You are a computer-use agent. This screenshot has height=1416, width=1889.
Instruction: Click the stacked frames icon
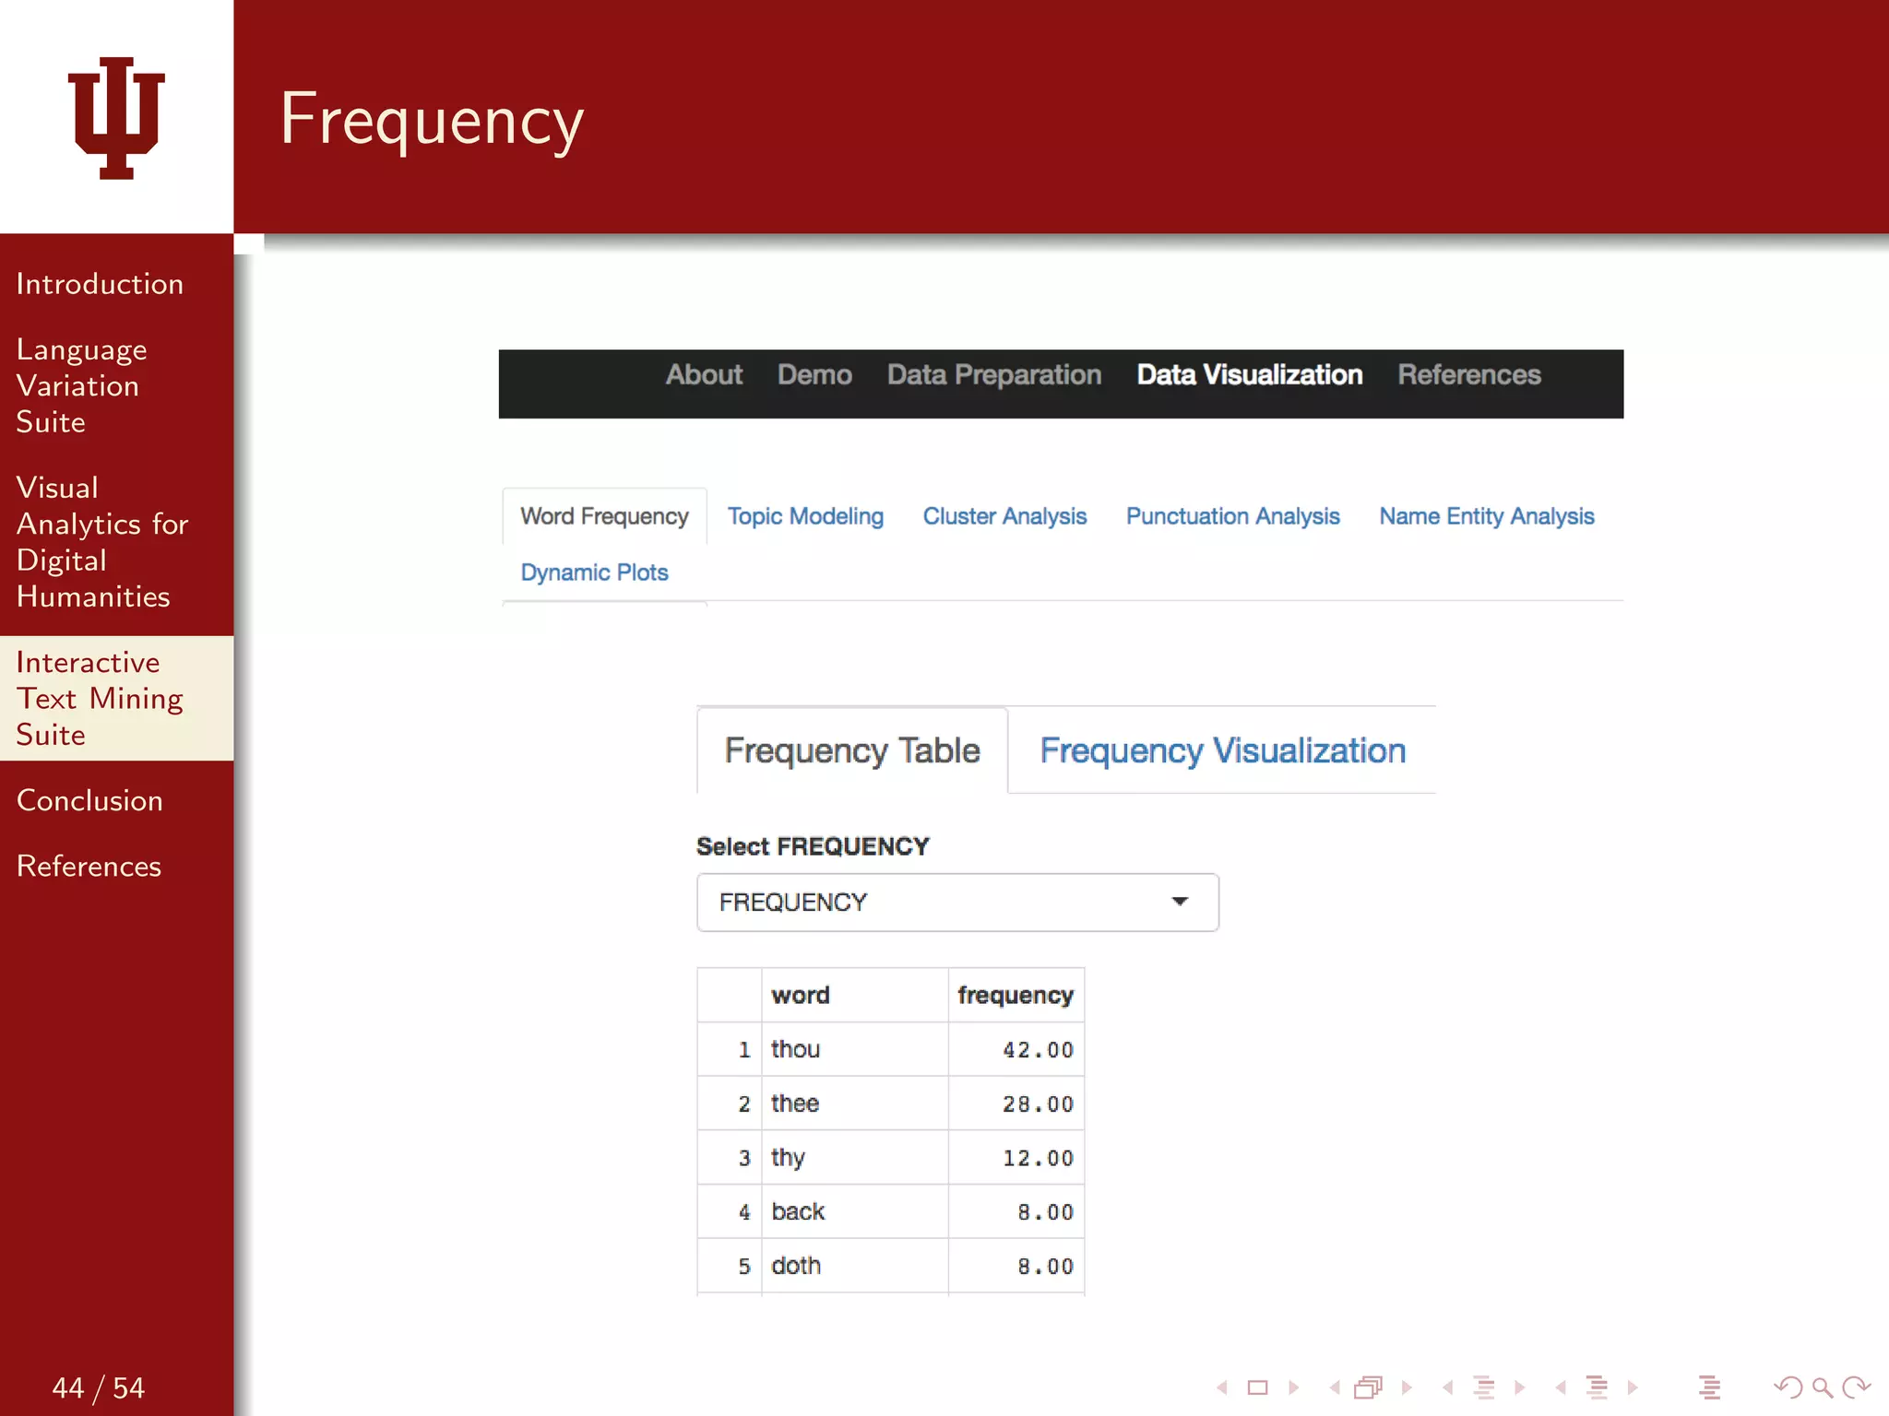point(1370,1387)
